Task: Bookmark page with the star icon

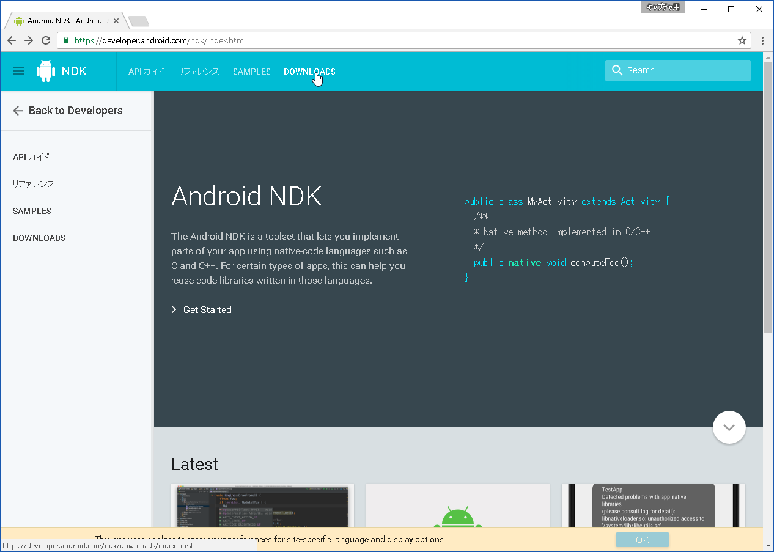Action: [x=742, y=40]
